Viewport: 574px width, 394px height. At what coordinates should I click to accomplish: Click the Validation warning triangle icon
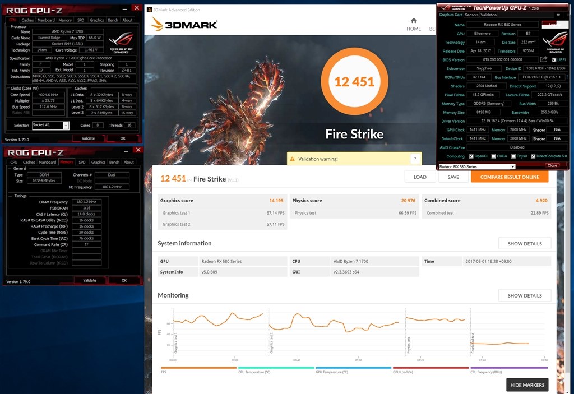click(x=292, y=159)
